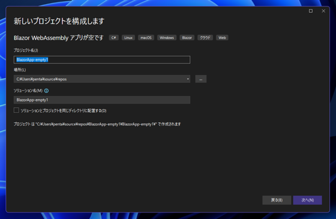Focus the project name input field
This screenshot has height=219, width=336.
tap(102, 60)
